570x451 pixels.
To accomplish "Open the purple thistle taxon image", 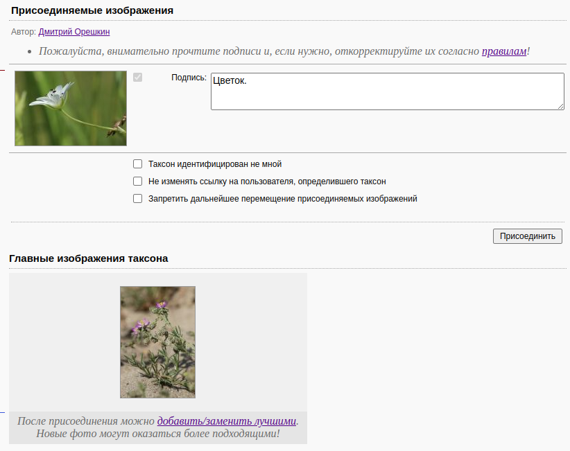I will pyautogui.click(x=157, y=342).
